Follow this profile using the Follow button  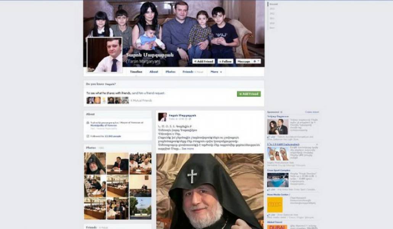pos(225,61)
